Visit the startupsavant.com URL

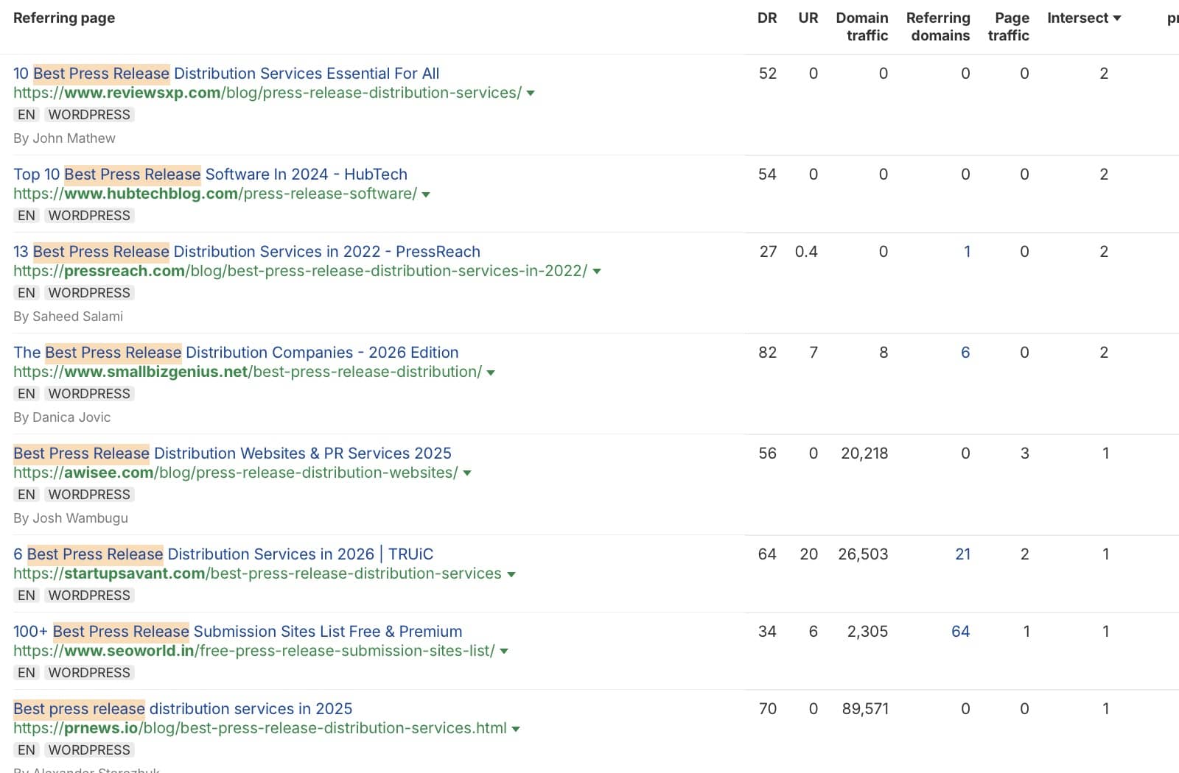[x=258, y=573]
